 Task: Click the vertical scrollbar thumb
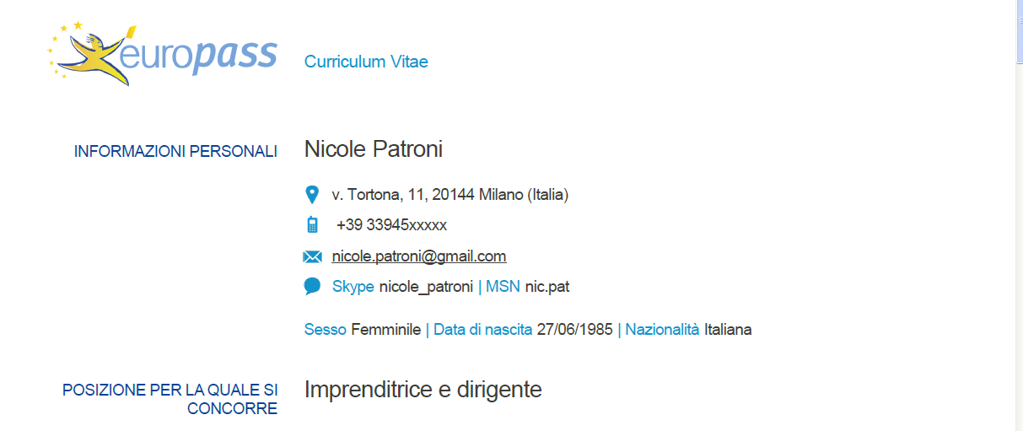[1018, 32]
